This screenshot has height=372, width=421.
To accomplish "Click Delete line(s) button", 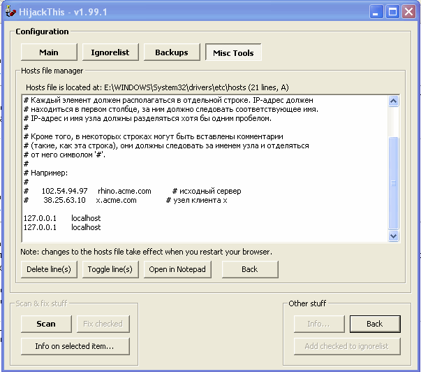I will 49,269.
